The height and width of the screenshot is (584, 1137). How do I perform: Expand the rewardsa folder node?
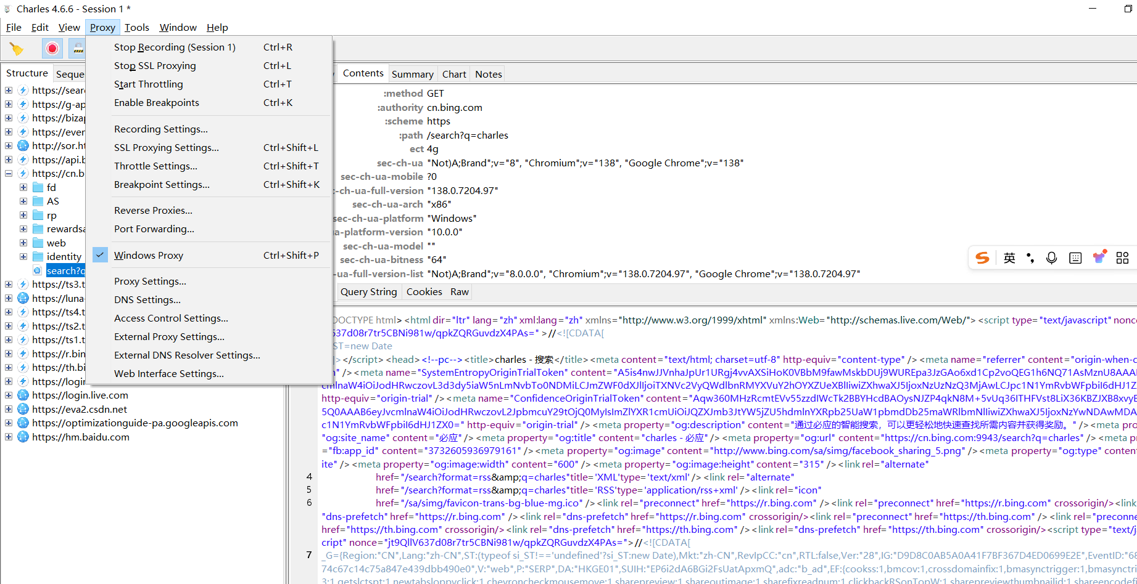pos(23,229)
